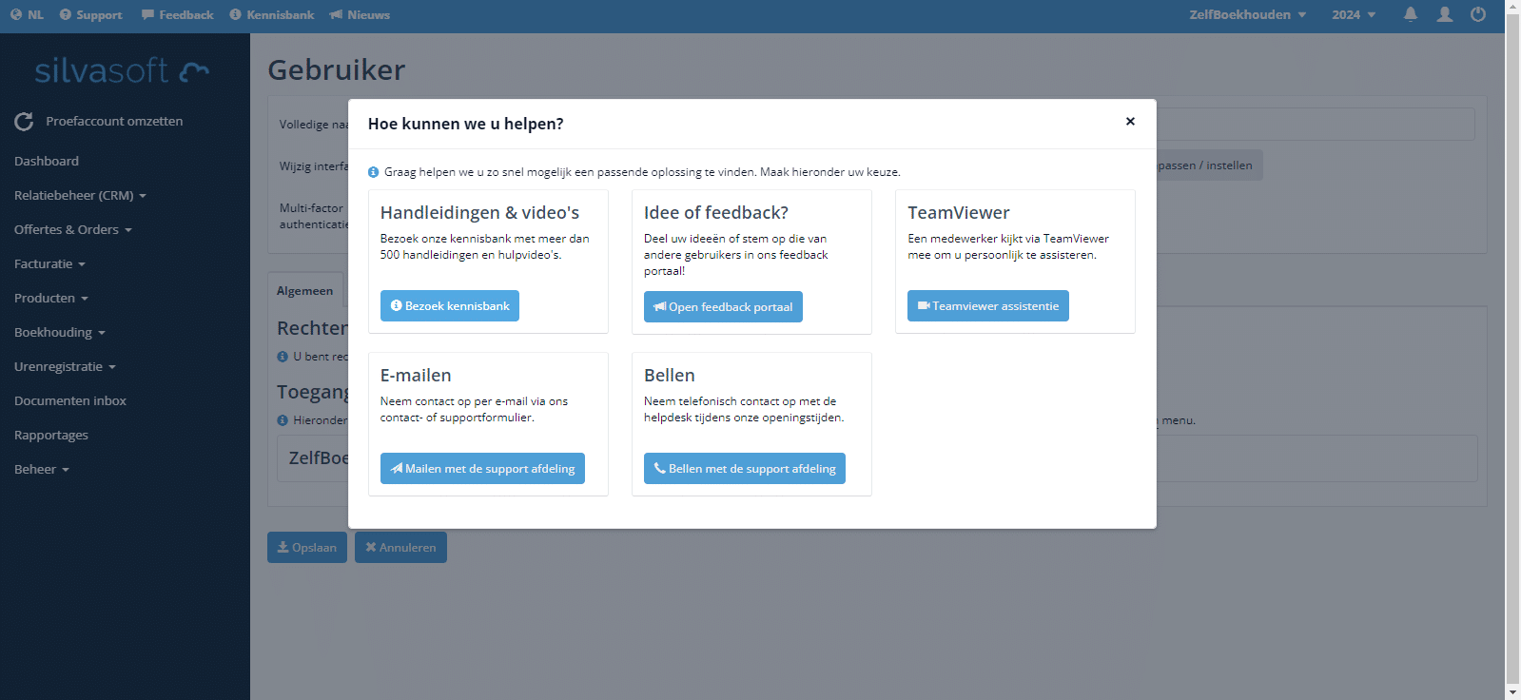Screen dimensions: 1521x700
Task: Click the Silvasoft cloud logo
Action: [x=122, y=70]
